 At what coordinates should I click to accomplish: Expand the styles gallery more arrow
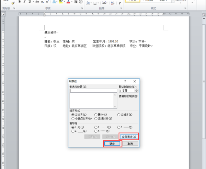coord(173,1)
